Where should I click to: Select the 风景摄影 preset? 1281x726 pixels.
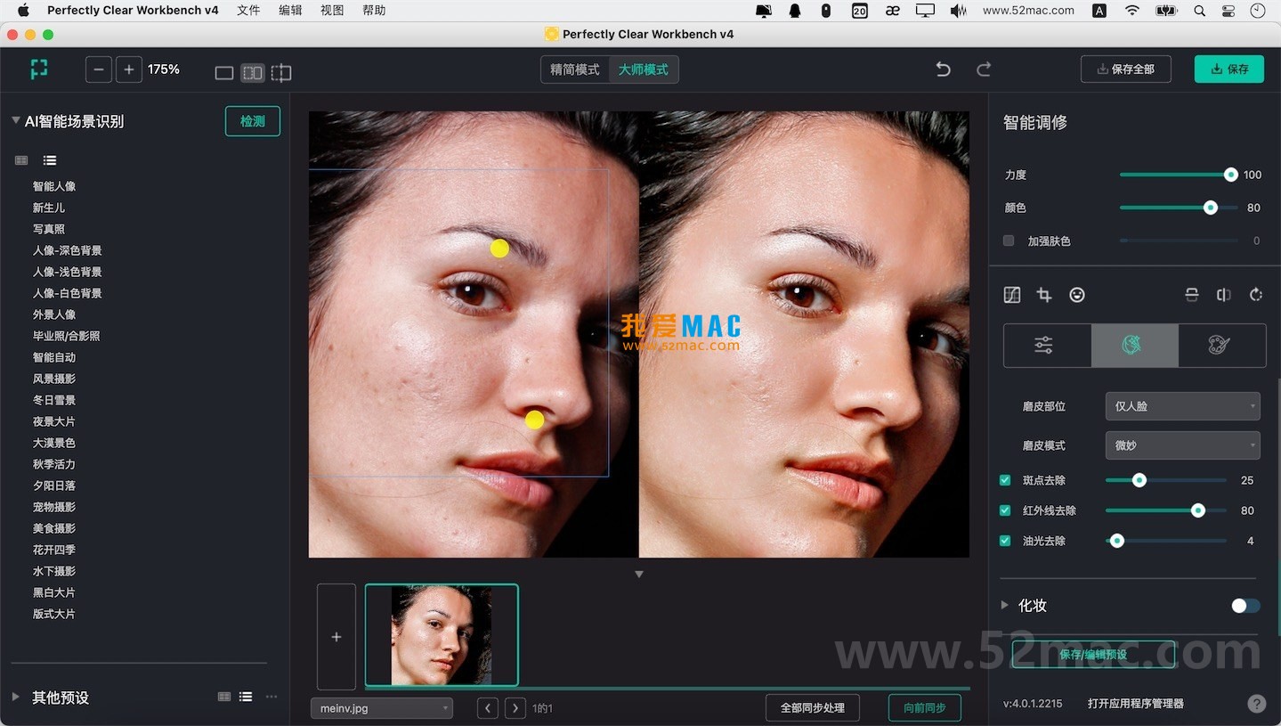tap(54, 379)
